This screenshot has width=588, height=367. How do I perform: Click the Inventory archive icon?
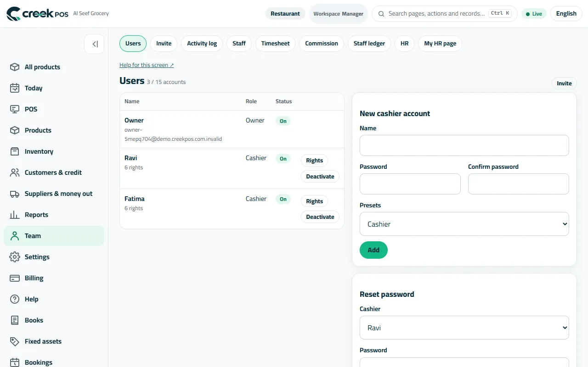15,151
